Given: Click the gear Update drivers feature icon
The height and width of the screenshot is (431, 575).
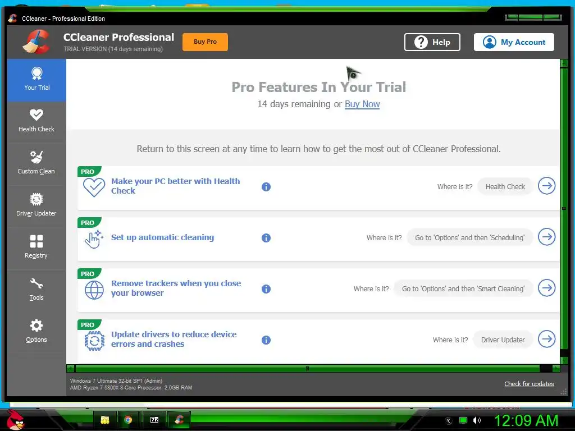Looking at the screenshot, I should tap(94, 341).
